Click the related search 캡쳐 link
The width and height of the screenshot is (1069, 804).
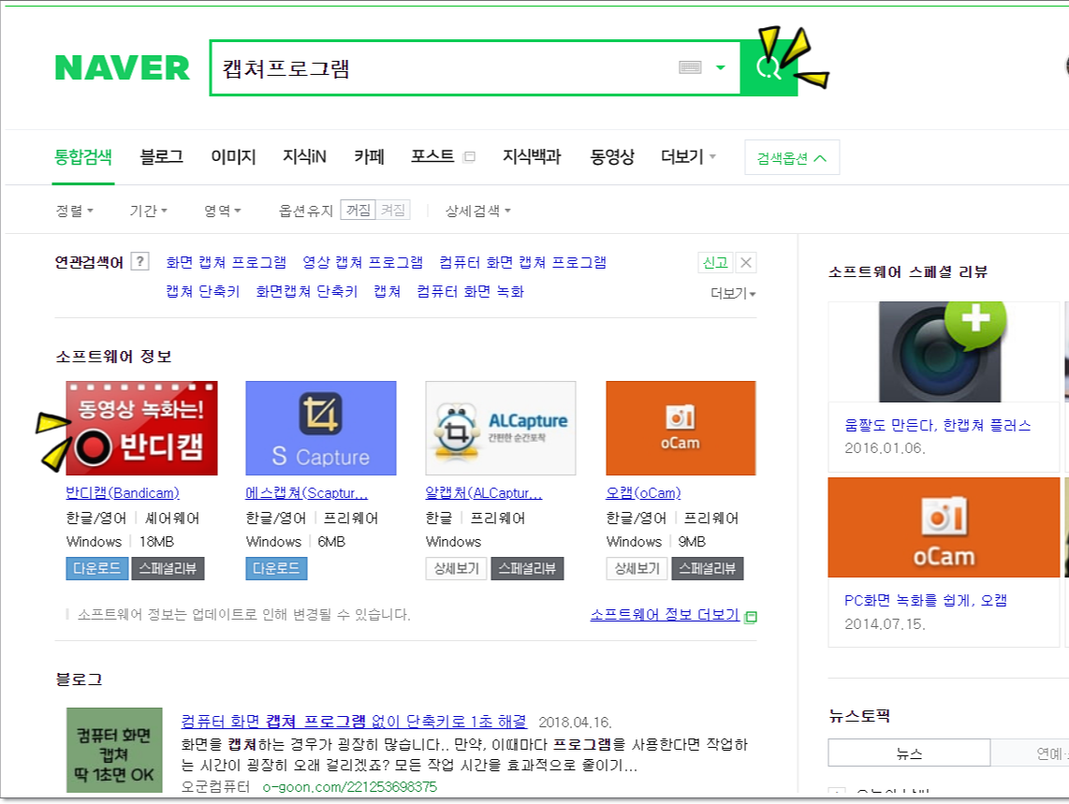388,292
